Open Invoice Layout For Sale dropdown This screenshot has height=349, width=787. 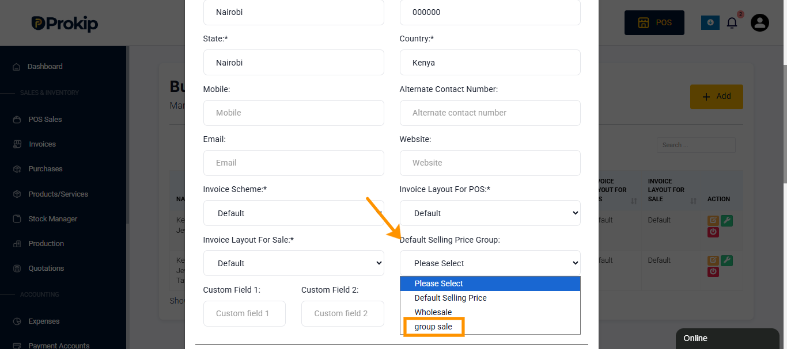pos(293,263)
